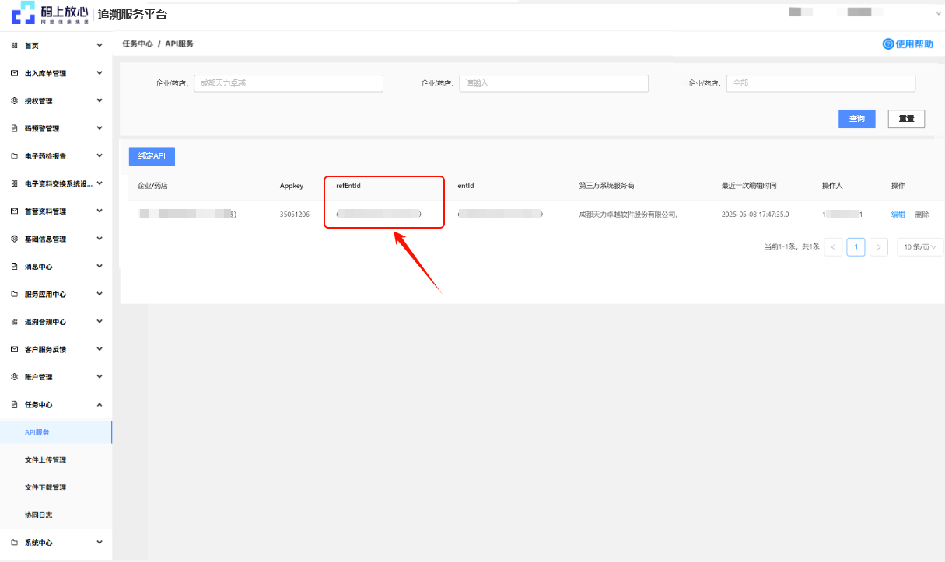Expand the user account dropdown arrow
945x562 pixels.
(938, 13)
